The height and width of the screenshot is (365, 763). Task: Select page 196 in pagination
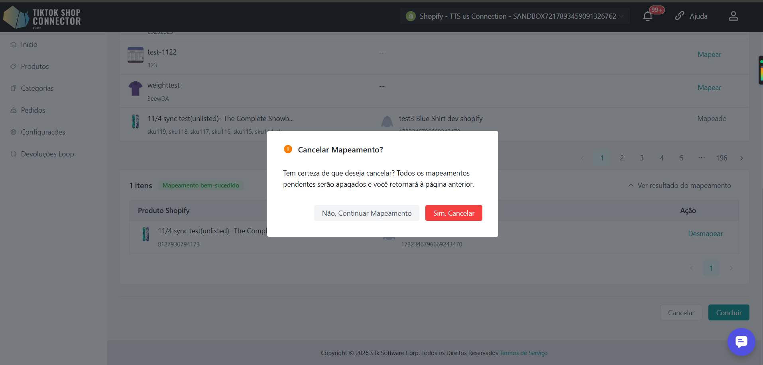click(x=722, y=158)
